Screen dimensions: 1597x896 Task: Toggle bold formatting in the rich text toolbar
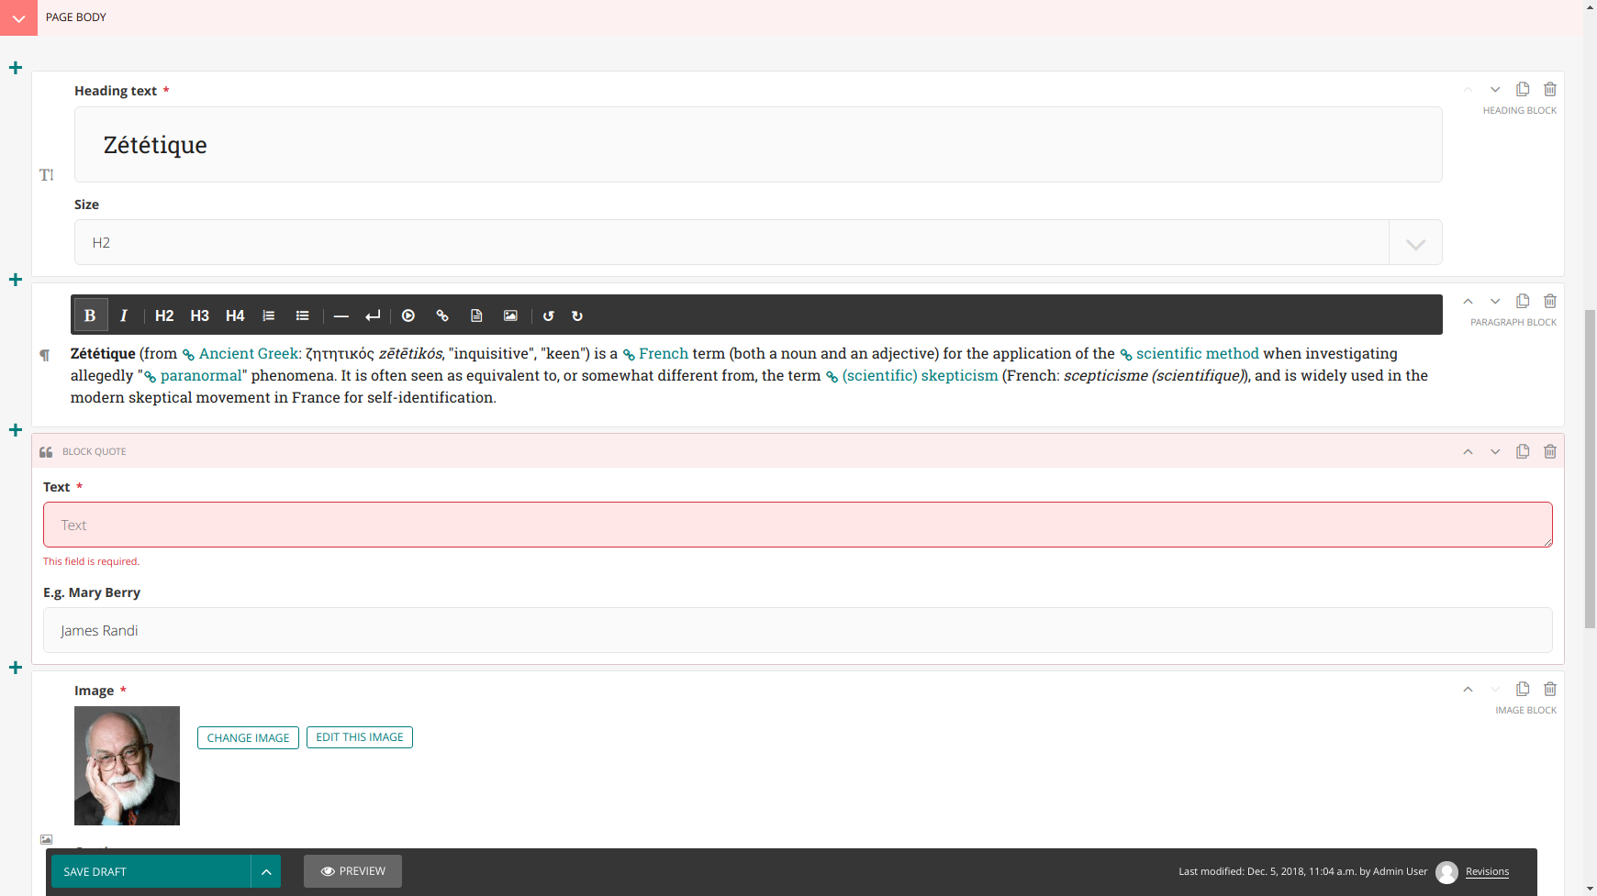[x=91, y=315]
